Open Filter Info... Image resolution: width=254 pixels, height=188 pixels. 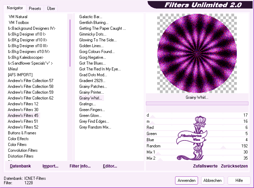(80, 166)
